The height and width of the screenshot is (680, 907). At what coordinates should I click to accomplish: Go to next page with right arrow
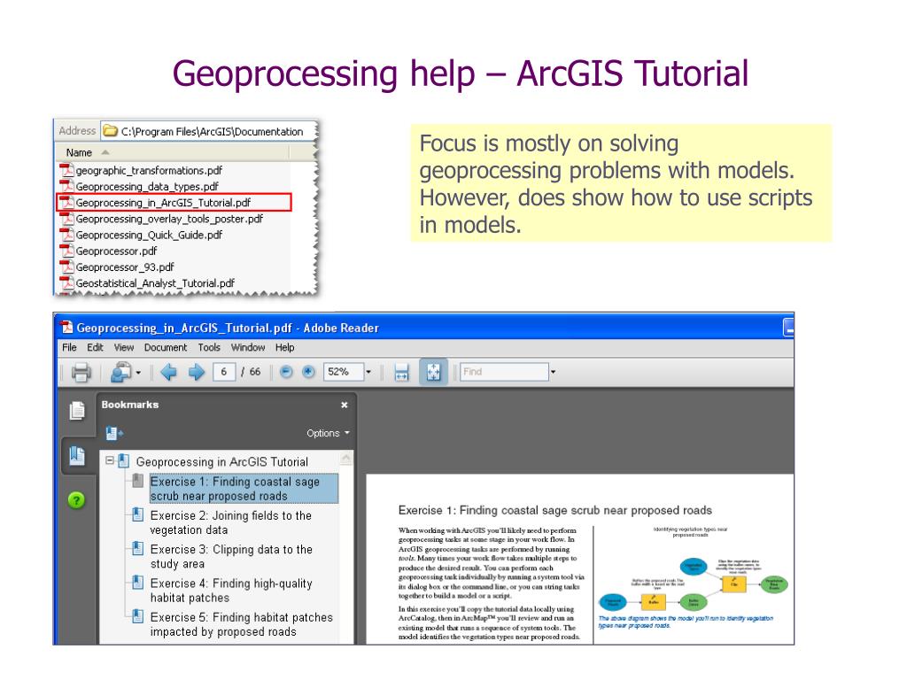(x=196, y=372)
